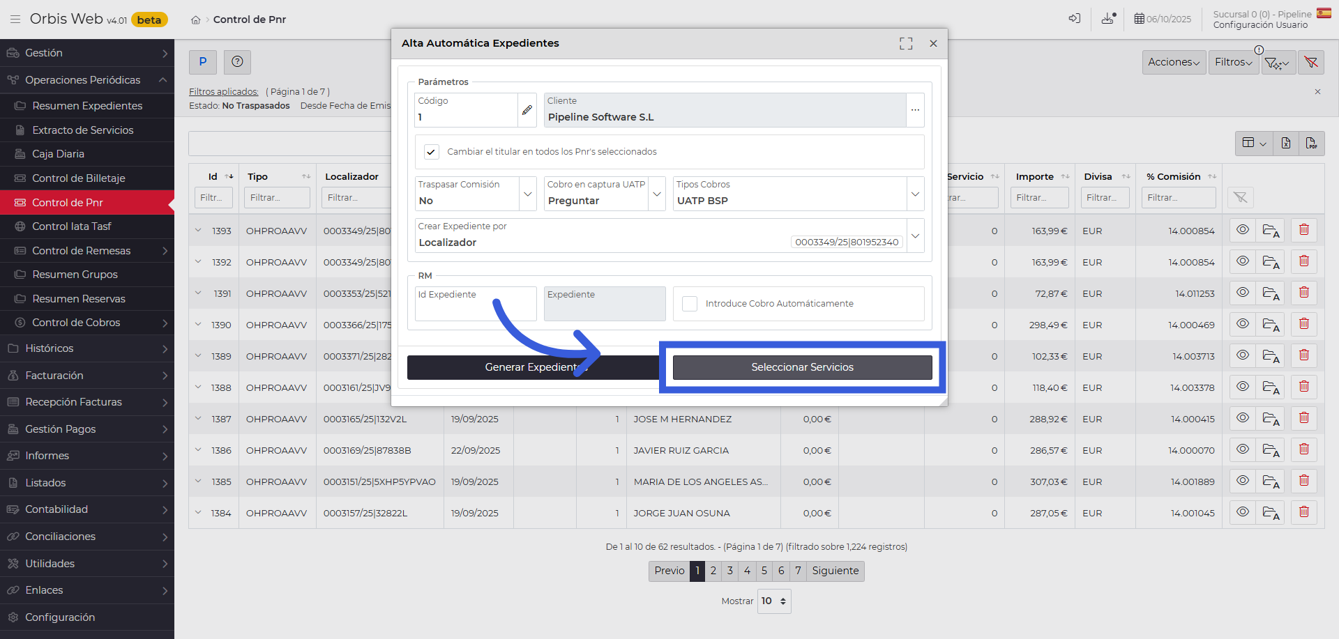1339x639 pixels.
Task: Expand the Facturación sidebar menu
Action: 87,376
